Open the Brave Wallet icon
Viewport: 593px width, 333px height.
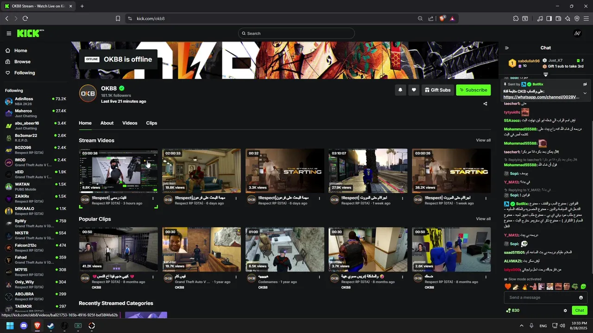pyautogui.click(x=558, y=18)
